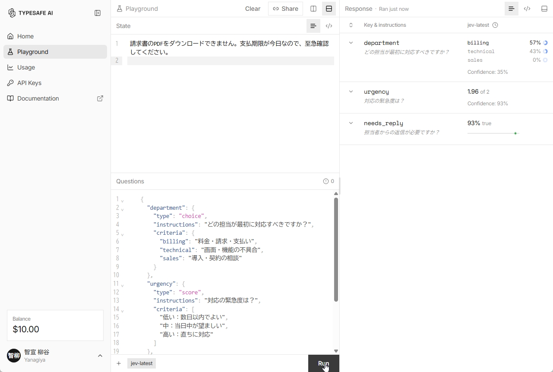
Task: Click the Documentation book icon
Action: tap(10, 98)
